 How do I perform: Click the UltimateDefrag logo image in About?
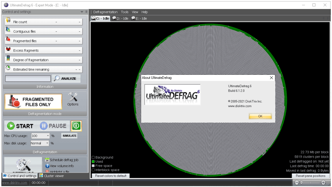click(x=172, y=95)
